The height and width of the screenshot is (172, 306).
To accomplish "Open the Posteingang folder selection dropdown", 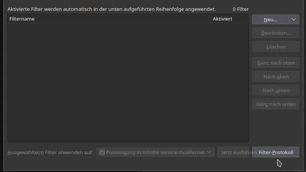I will pyautogui.click(x=156, y=152).
